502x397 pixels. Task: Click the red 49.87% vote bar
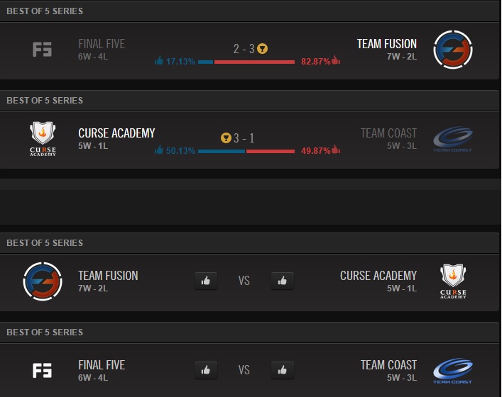271,152
